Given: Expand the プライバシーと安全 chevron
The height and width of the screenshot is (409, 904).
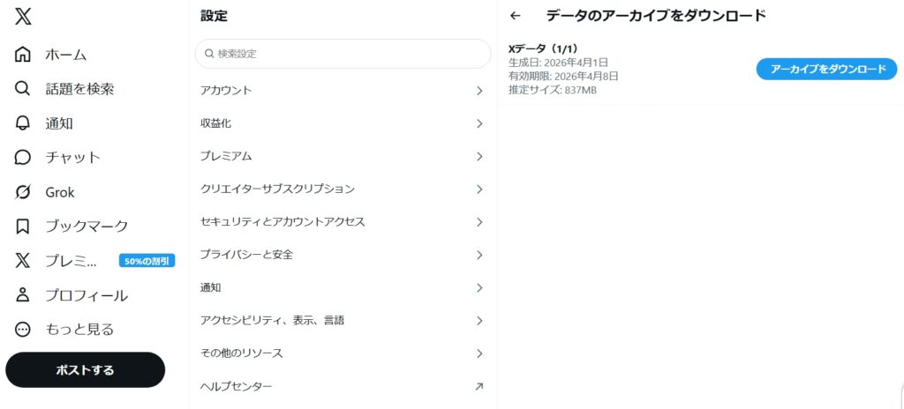Looking at the screenshot, I should coord(479,255).
